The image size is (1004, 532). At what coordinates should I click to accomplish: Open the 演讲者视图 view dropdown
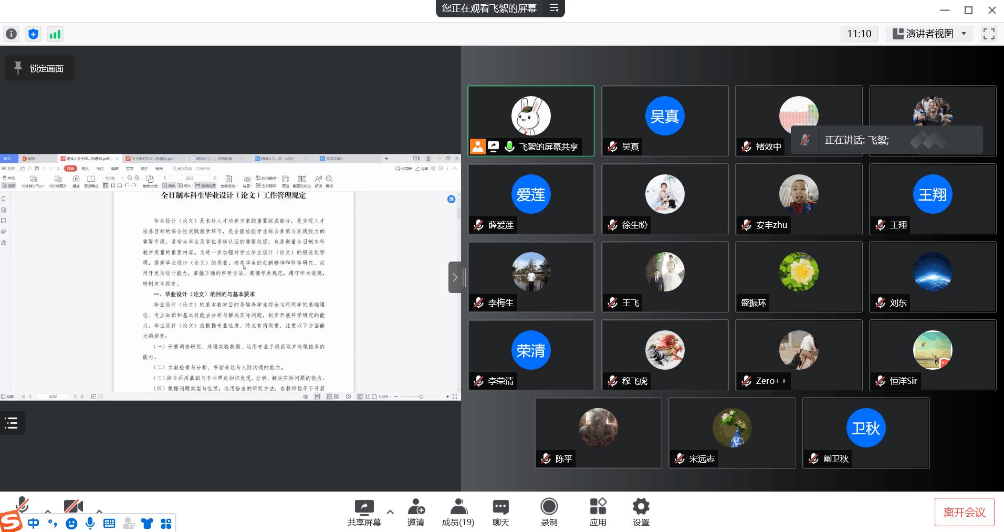[929, 34]
